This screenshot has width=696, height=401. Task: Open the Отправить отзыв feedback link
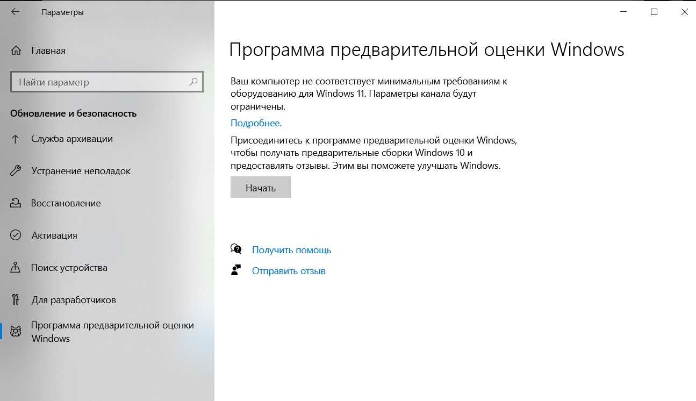289,271
